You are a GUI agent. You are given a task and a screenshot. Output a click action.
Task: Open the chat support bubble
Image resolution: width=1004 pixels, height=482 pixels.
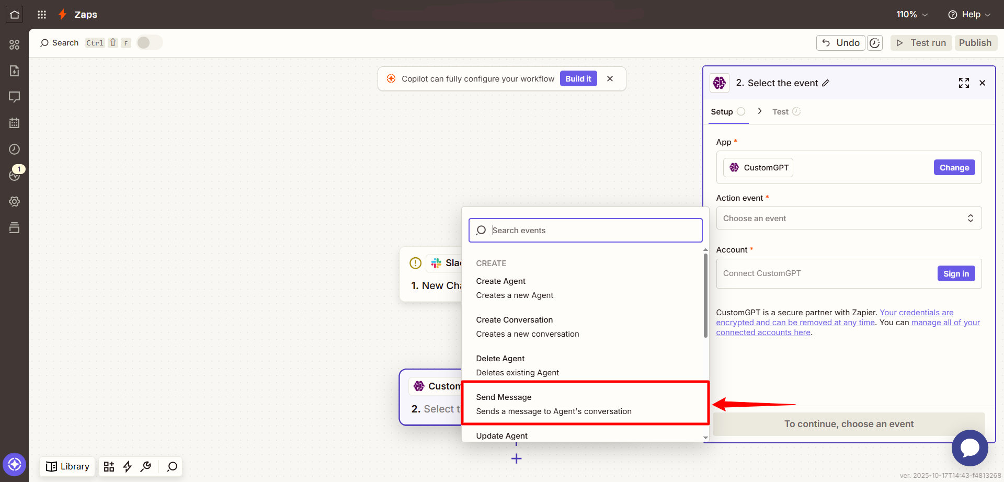pos(969,448)
